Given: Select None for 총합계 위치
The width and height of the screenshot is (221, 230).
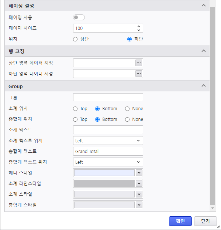Looking at the screenshot, I should 127,119.
